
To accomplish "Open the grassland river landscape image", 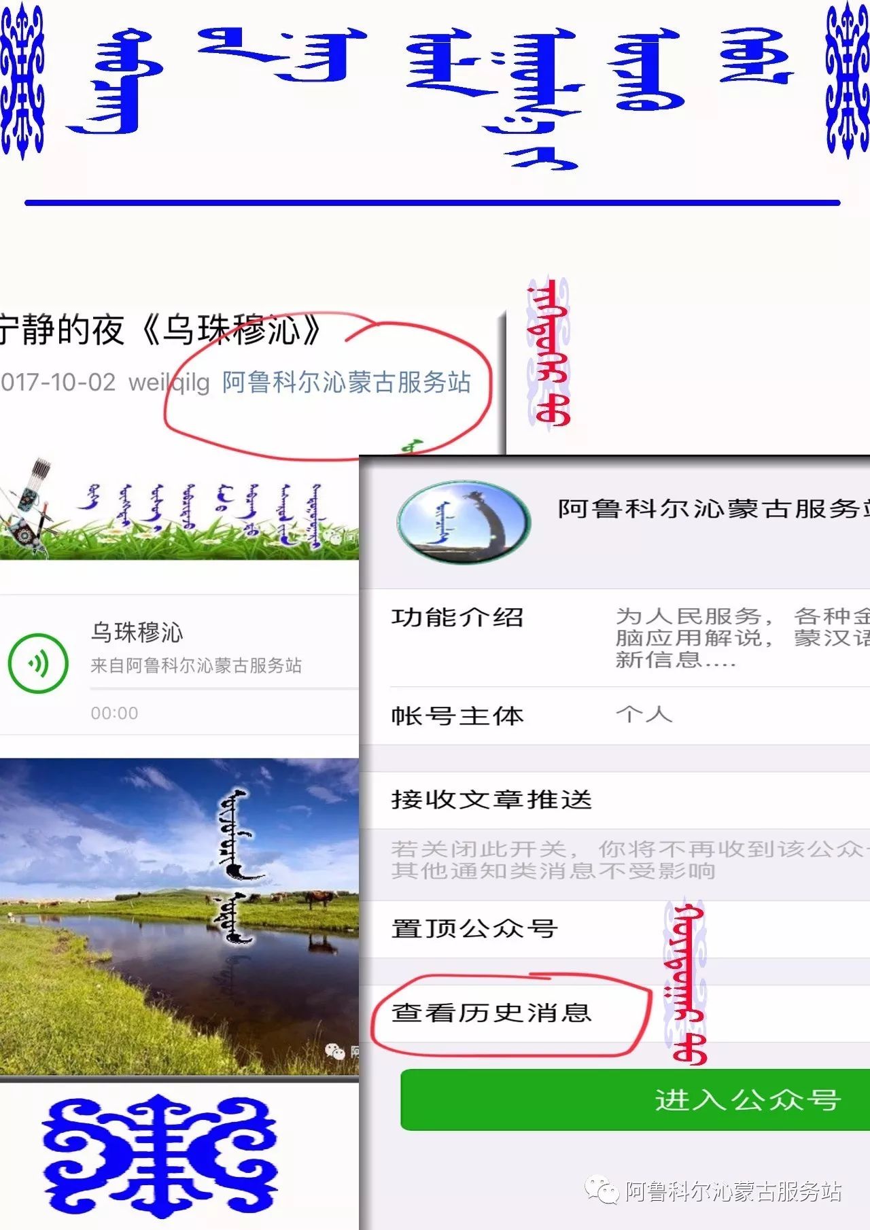I will 179,917.
